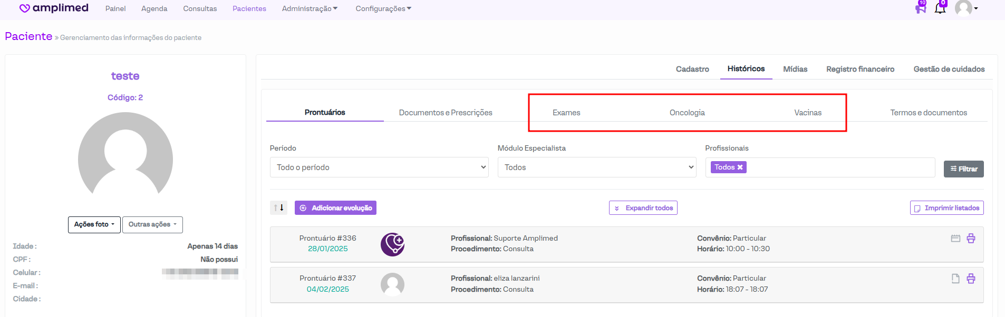
Task: Open the megaphone announcements icon
Action: coord(920,8)
